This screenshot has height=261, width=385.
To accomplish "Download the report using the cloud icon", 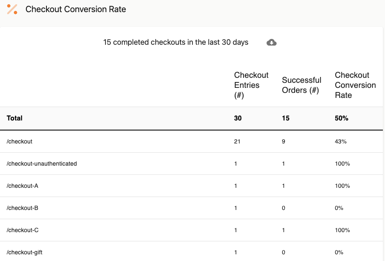I will (x=272, y=42).
